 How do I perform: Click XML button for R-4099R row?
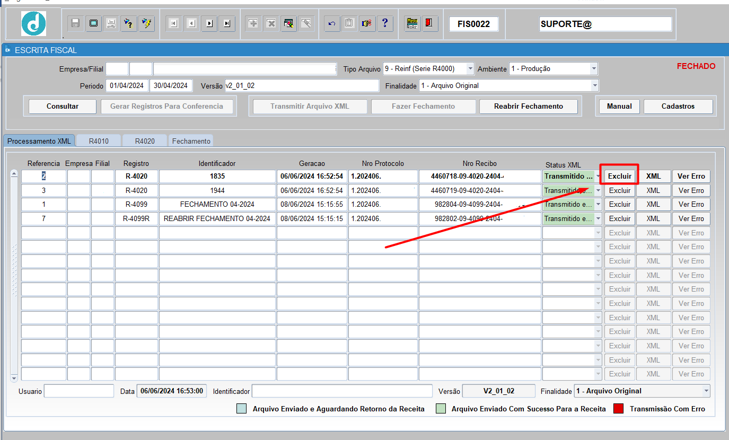click(x=653, y=218)
